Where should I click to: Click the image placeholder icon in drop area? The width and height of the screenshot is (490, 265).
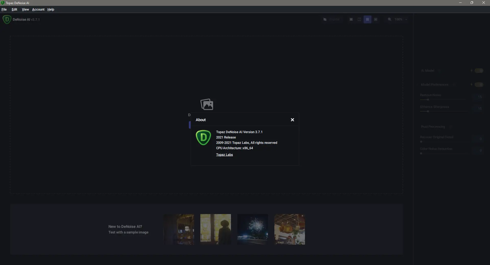(x=207, y=104)
